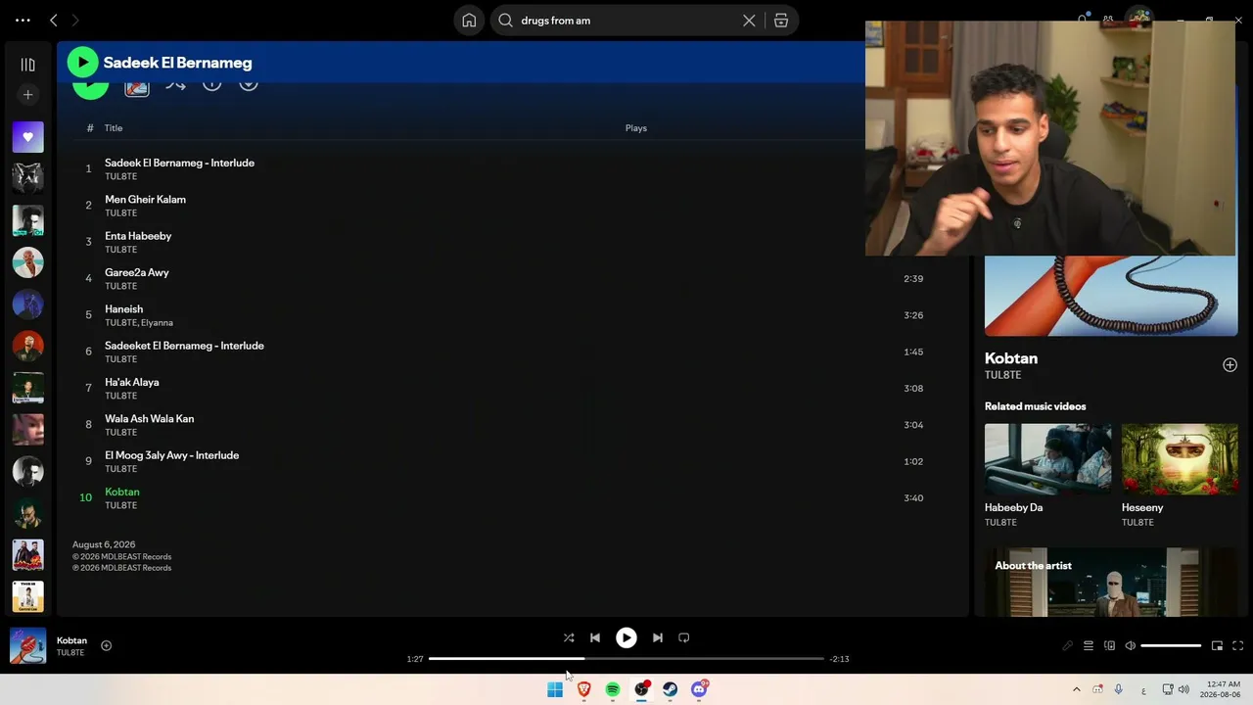The height and width of the screenshot is (705, 1253).
Task: Seek in the song progress bar
Action: [x=626, y=659]
